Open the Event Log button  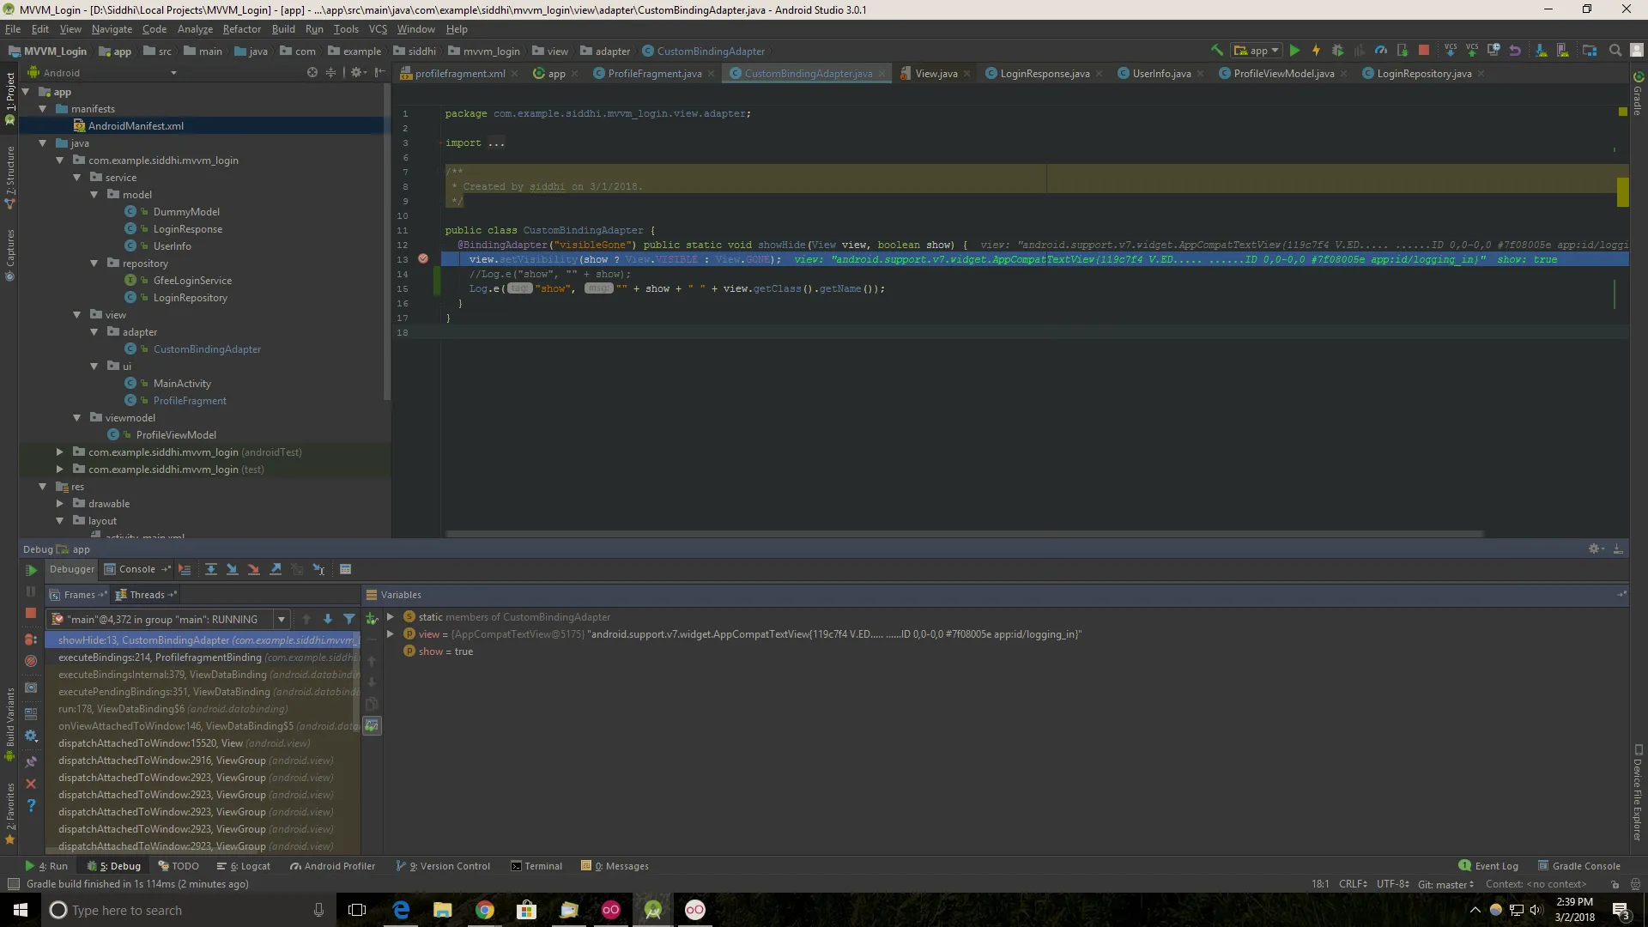coord(1488,866)
